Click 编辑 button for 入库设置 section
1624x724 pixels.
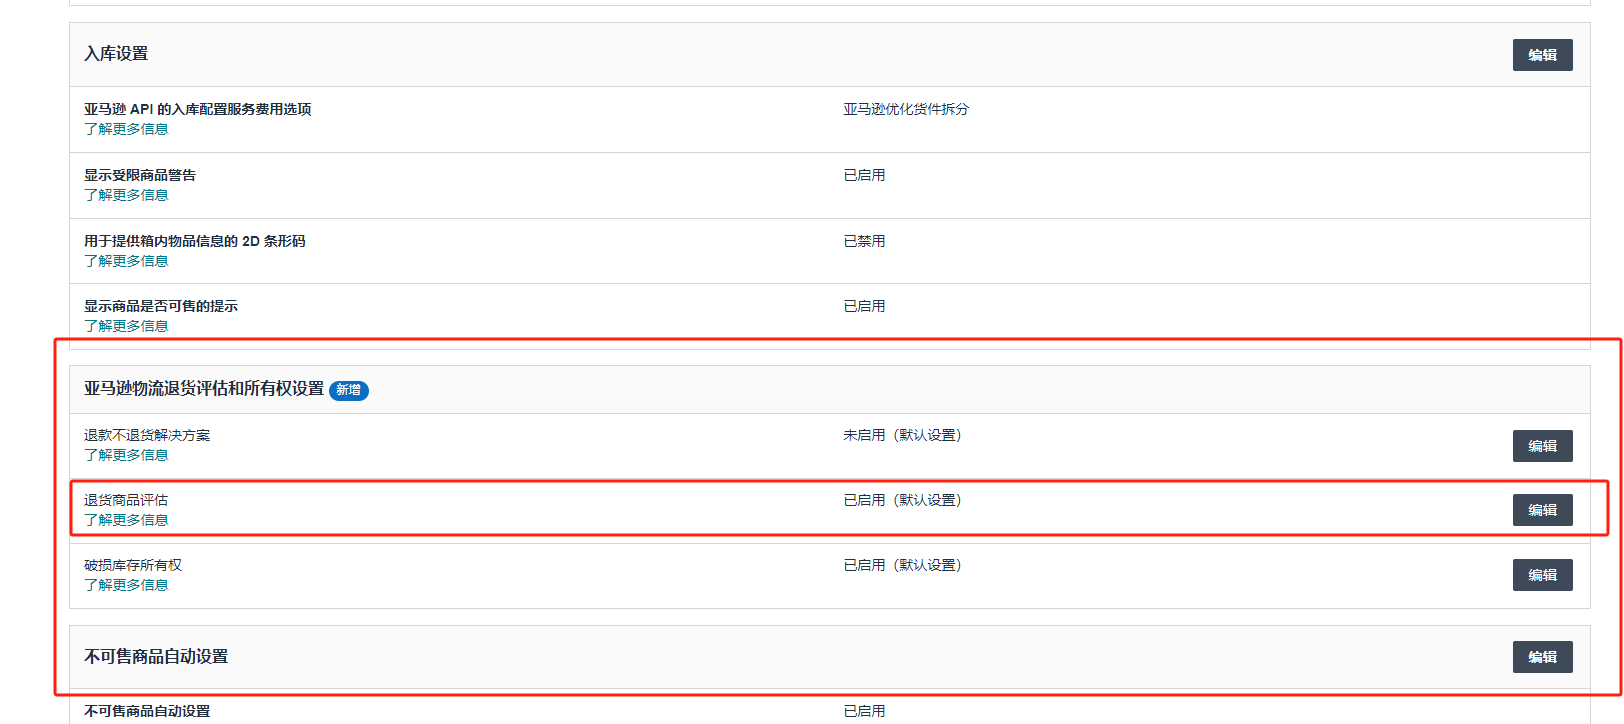(x=1542, y=55)
